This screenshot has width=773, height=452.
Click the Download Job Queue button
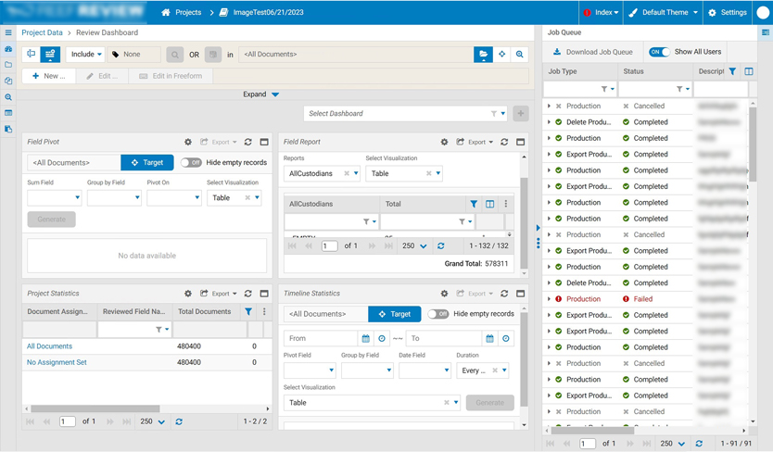click(592, 53)
